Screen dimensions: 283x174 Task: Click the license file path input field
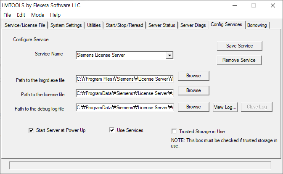[125, 93]
